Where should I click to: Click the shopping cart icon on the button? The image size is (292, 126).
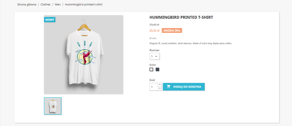tap(169, 87)
